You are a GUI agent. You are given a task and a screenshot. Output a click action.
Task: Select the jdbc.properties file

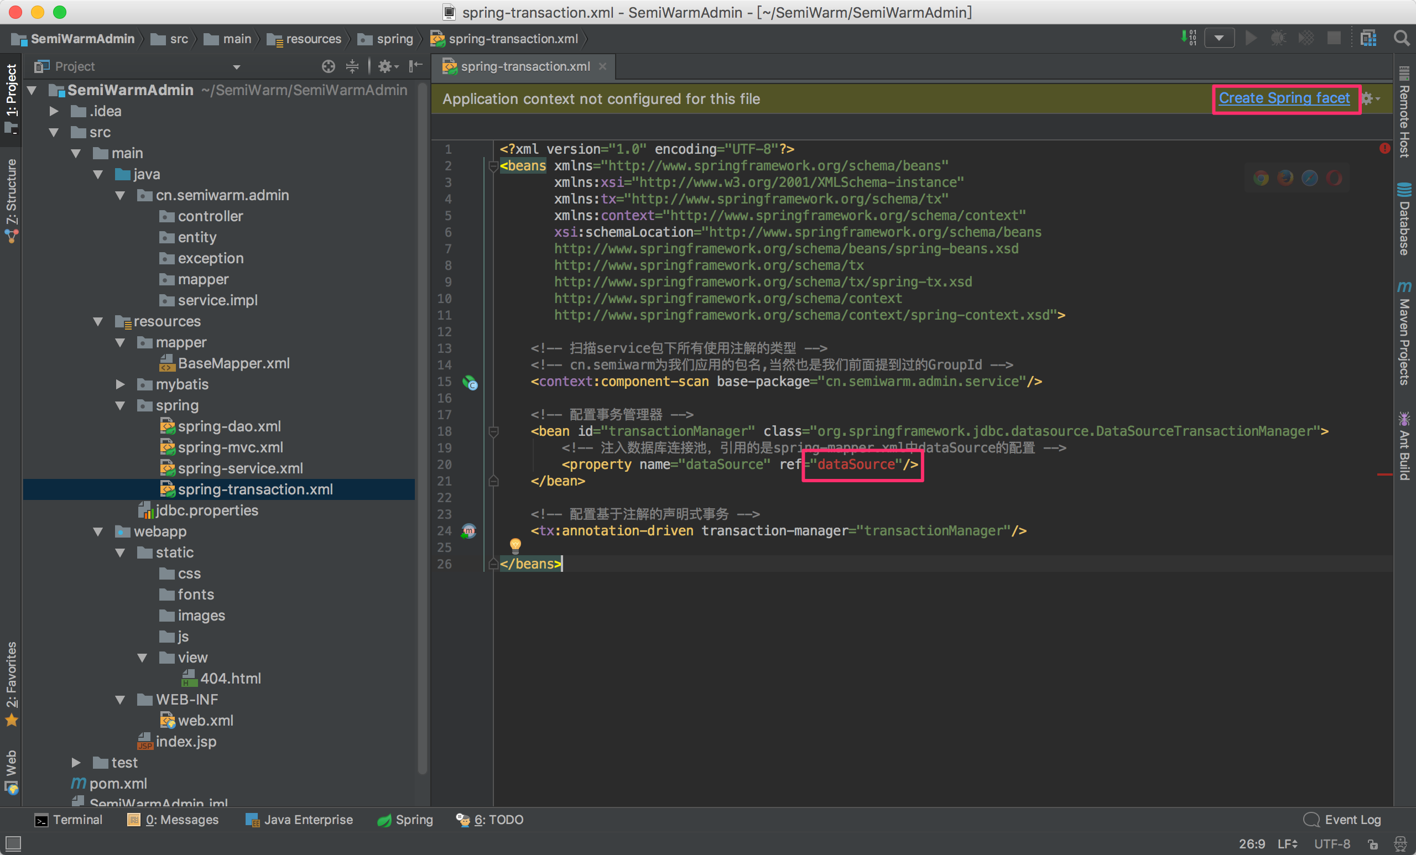pos(197,510)
